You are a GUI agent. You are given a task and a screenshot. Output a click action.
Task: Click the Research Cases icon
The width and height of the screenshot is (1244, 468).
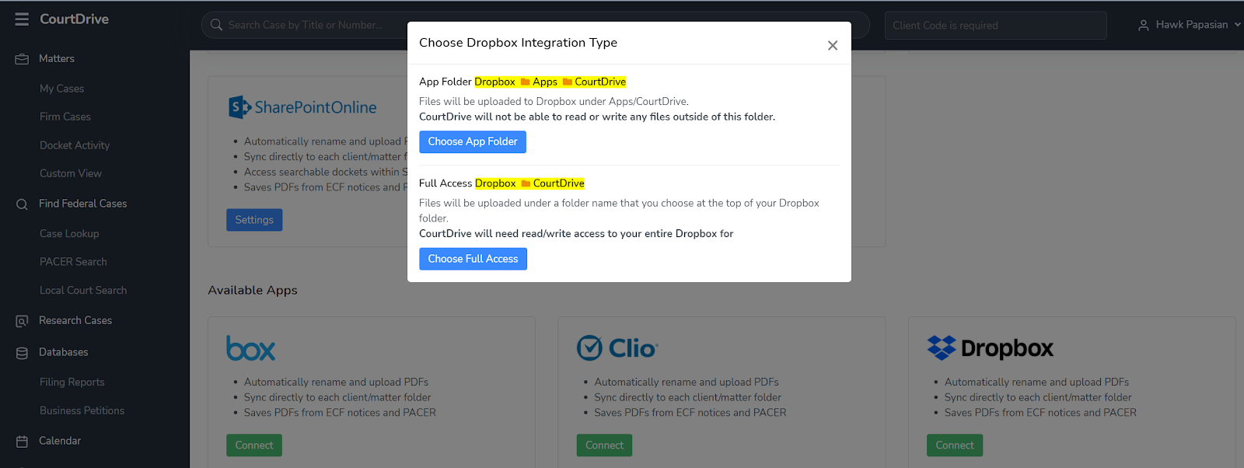[22, 321]
